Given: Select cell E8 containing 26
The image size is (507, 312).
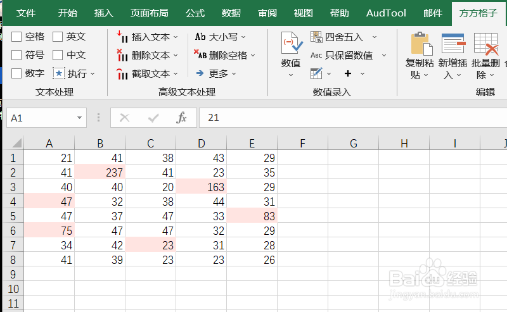Looking at the screenshot, I should [x=252, y=259].
